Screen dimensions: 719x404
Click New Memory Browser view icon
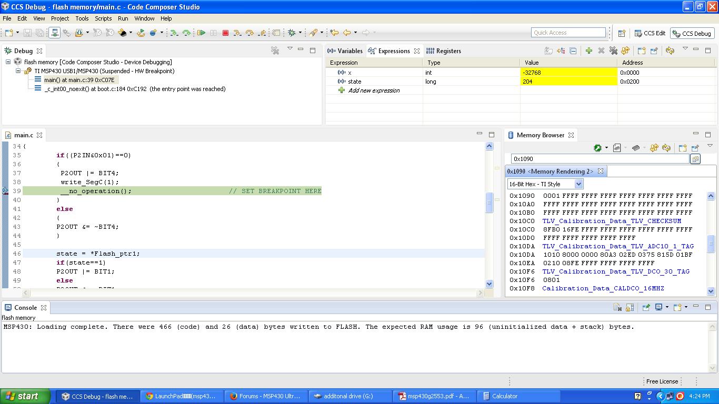tap(683, 148)
